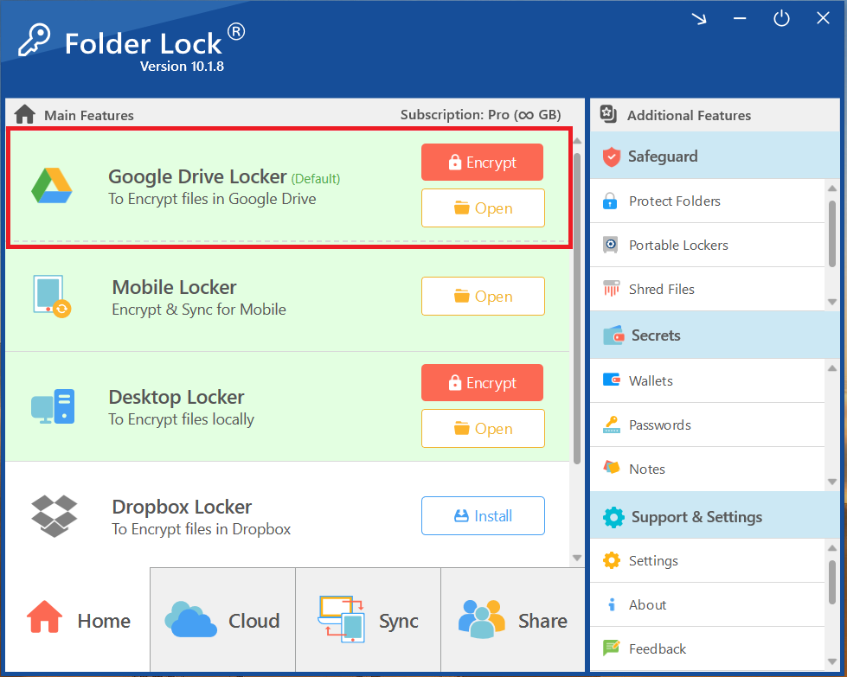Select Passwords label
The height and width of the screenshot is (677, 847).
click(659, 425)
